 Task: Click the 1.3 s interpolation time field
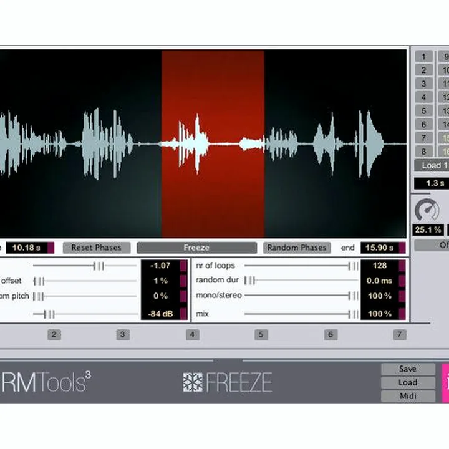[x=432, y=183]
